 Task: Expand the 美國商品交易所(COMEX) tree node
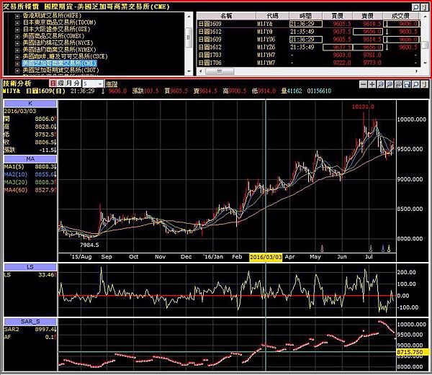coord(17,37)
